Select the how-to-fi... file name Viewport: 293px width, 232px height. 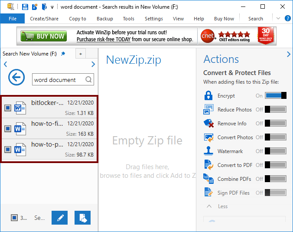click(47, 124)
